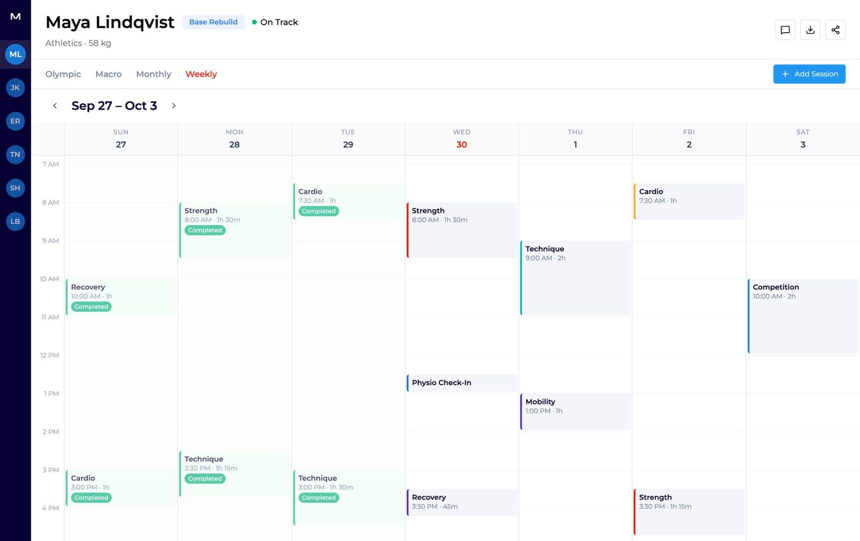Go to next week with right chevron
This screenshot has height=541, width=860.
173,106
